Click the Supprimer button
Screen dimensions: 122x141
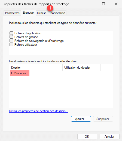(x=103, y=119)
